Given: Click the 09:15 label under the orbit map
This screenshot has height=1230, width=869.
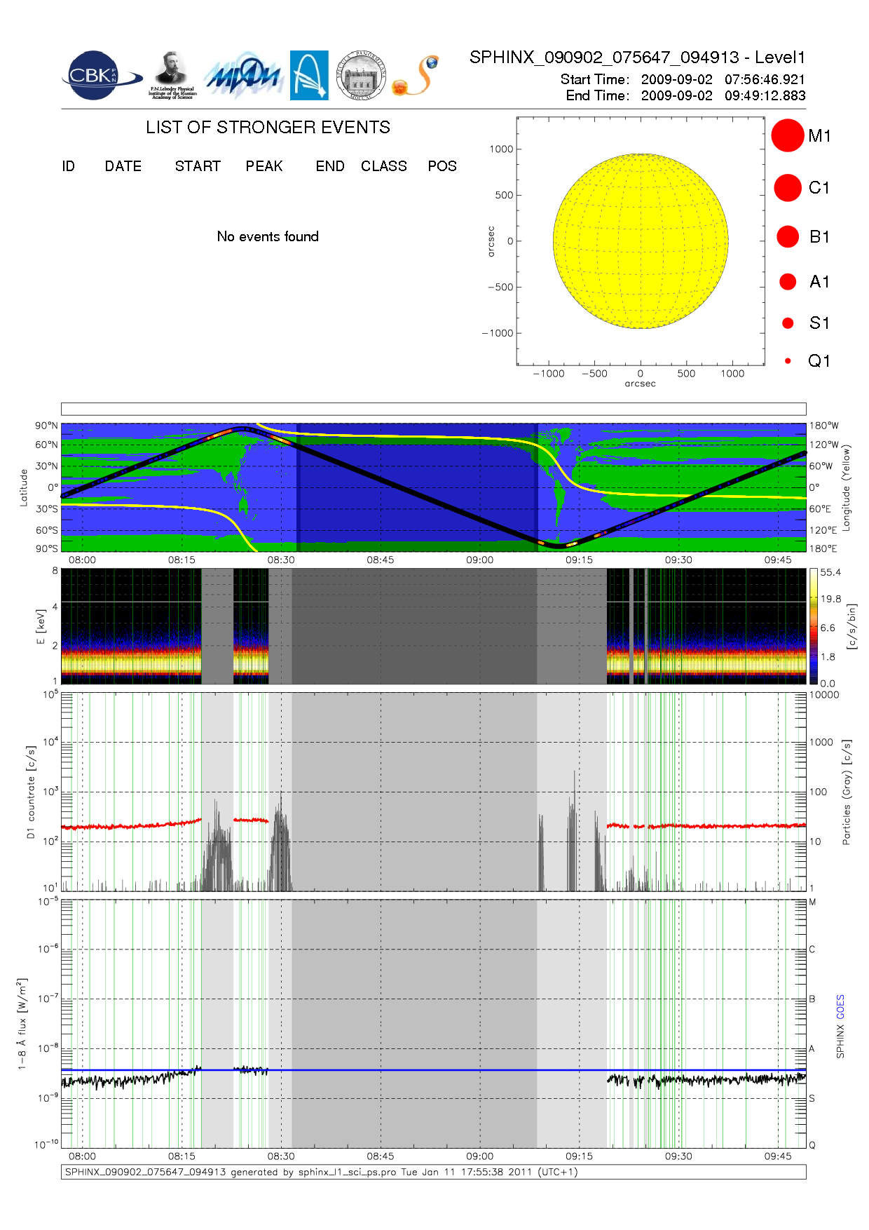Looking at the screenshot, I should 580,560.
